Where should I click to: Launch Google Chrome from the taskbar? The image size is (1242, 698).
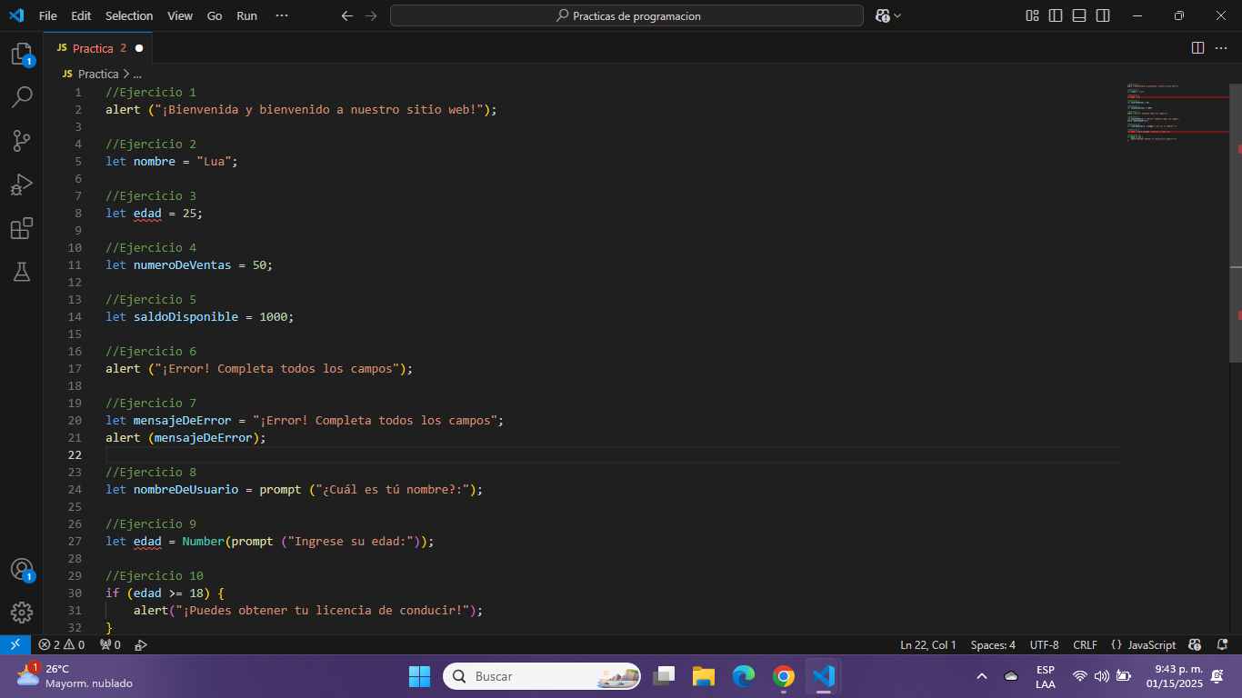pos(783,676)
